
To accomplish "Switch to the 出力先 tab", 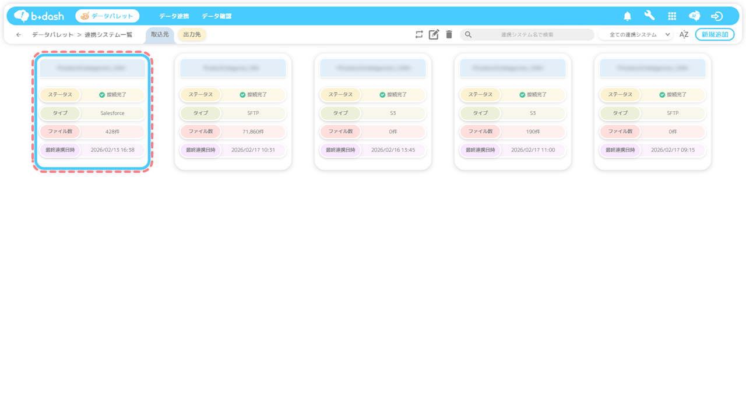I will coord(192,35).
